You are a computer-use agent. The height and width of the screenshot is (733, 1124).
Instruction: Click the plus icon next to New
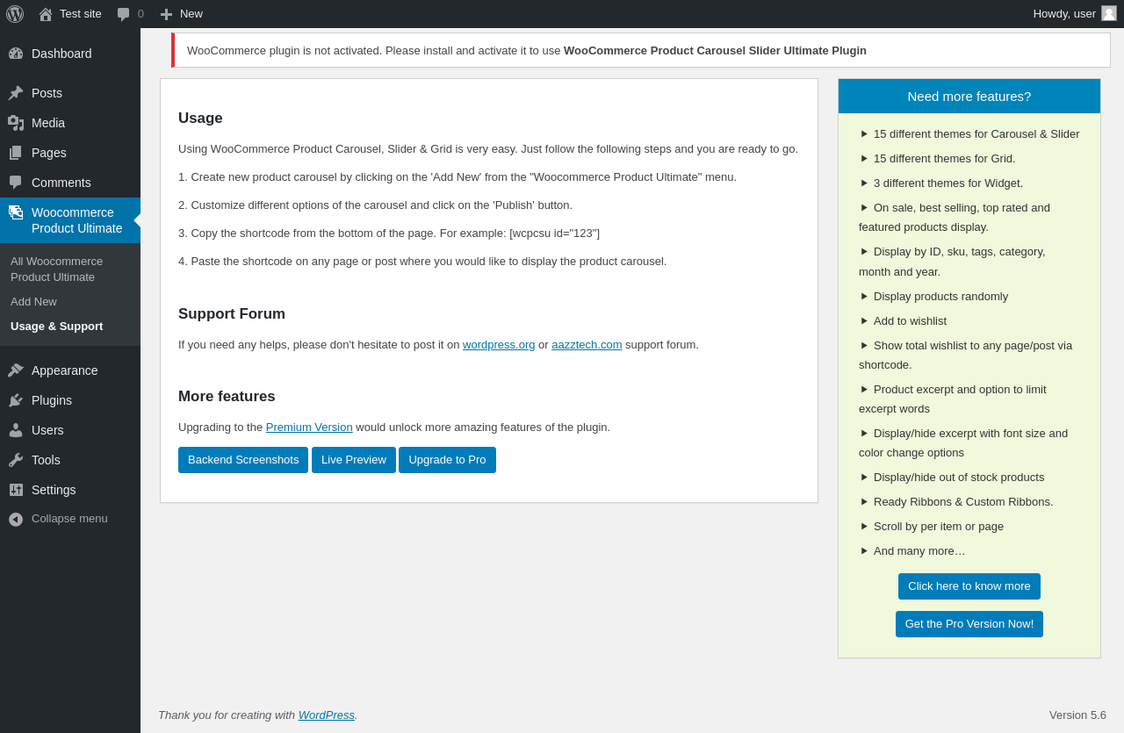click(166, 14)
